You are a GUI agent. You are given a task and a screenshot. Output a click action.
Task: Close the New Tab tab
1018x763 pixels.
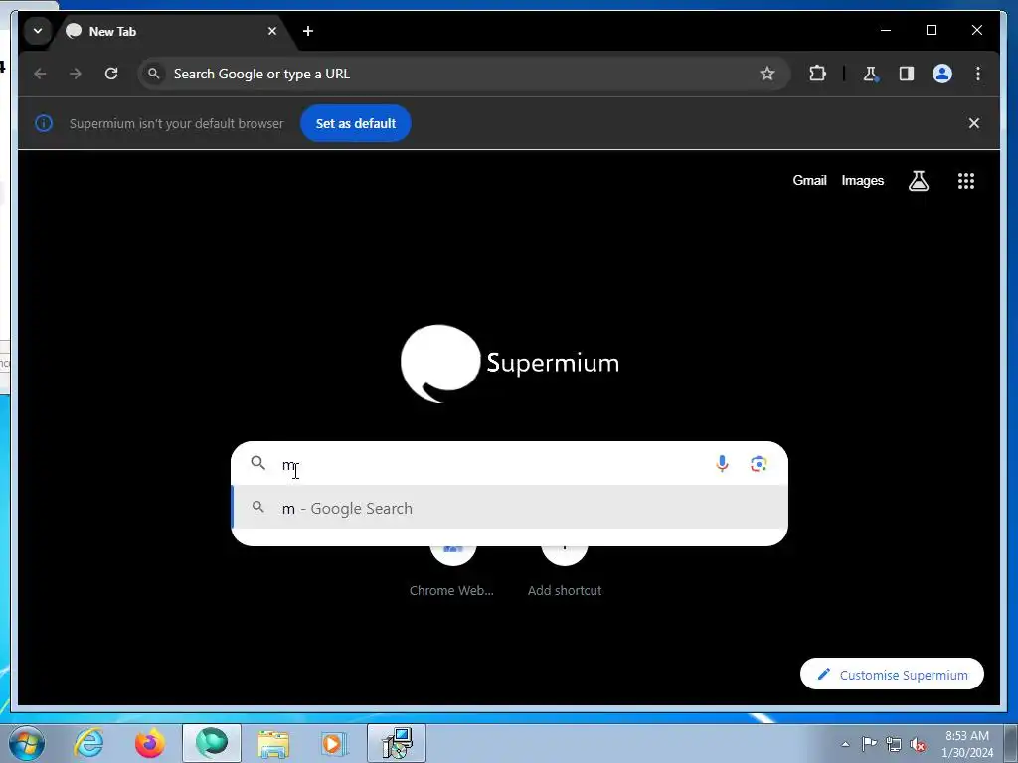click(x=272, y=31)
